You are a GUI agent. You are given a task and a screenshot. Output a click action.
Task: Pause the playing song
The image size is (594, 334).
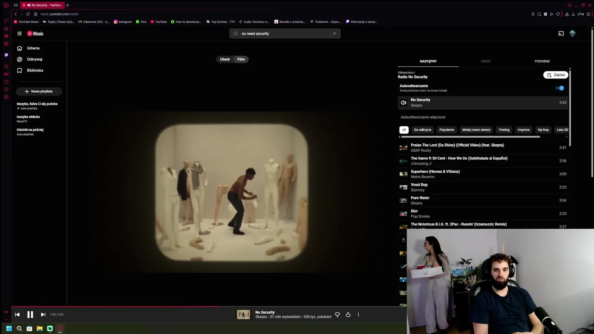tap(30, 315)
